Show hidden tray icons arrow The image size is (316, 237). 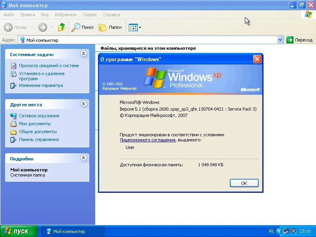point(279,231)
